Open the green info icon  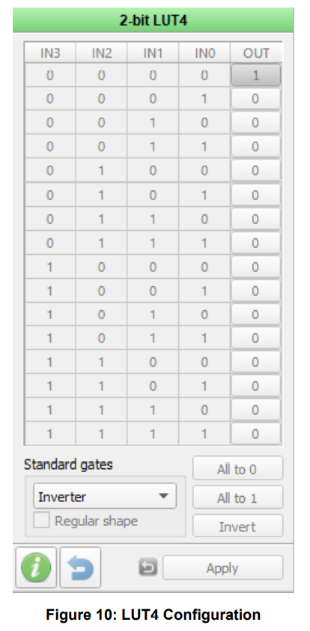36,567
